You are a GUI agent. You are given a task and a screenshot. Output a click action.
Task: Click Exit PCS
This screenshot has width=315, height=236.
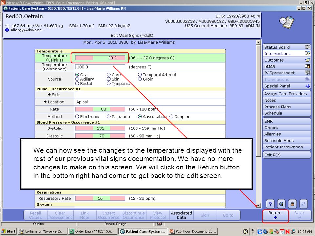(287, 155)
